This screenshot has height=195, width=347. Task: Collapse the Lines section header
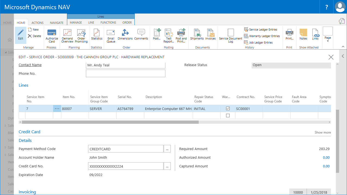[24, 85]
